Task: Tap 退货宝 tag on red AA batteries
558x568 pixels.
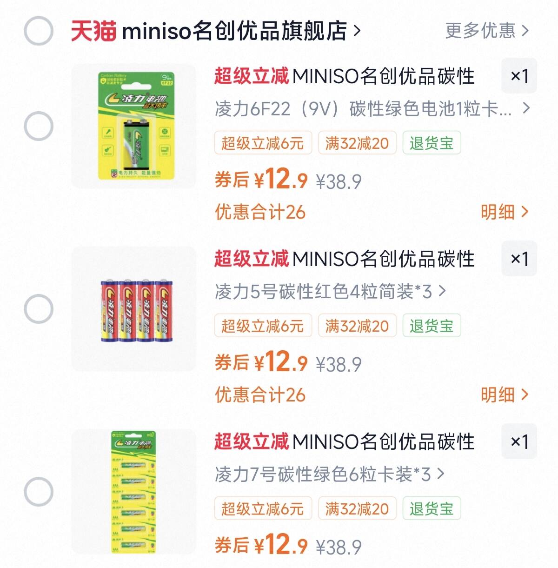Action: [x=431, y=326]
